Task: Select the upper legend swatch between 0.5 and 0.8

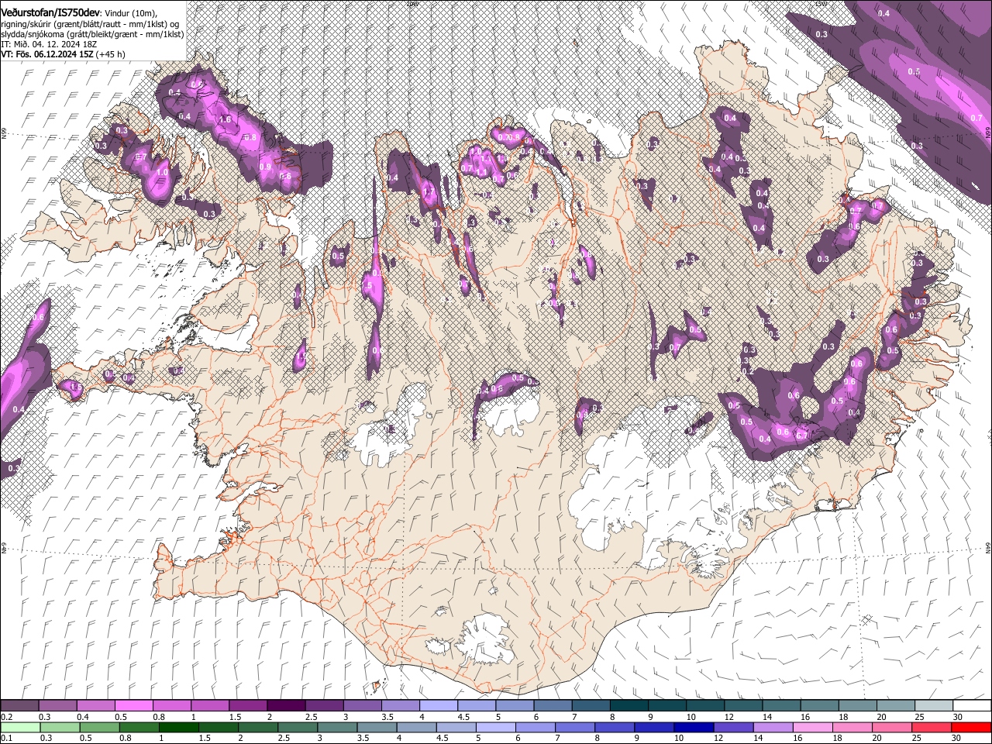Action: [133, 706]
